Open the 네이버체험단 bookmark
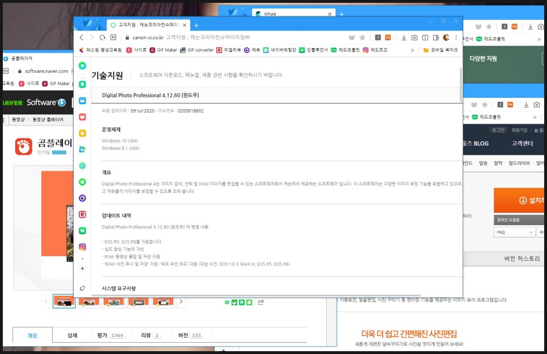Image resolution: width=547 pixels, height=354 pixels. [x=279, y=50]
